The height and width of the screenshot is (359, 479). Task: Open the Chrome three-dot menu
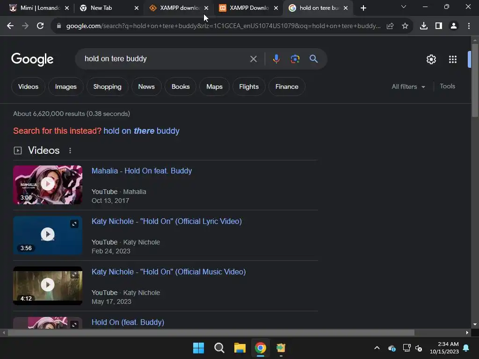(469, 26)
